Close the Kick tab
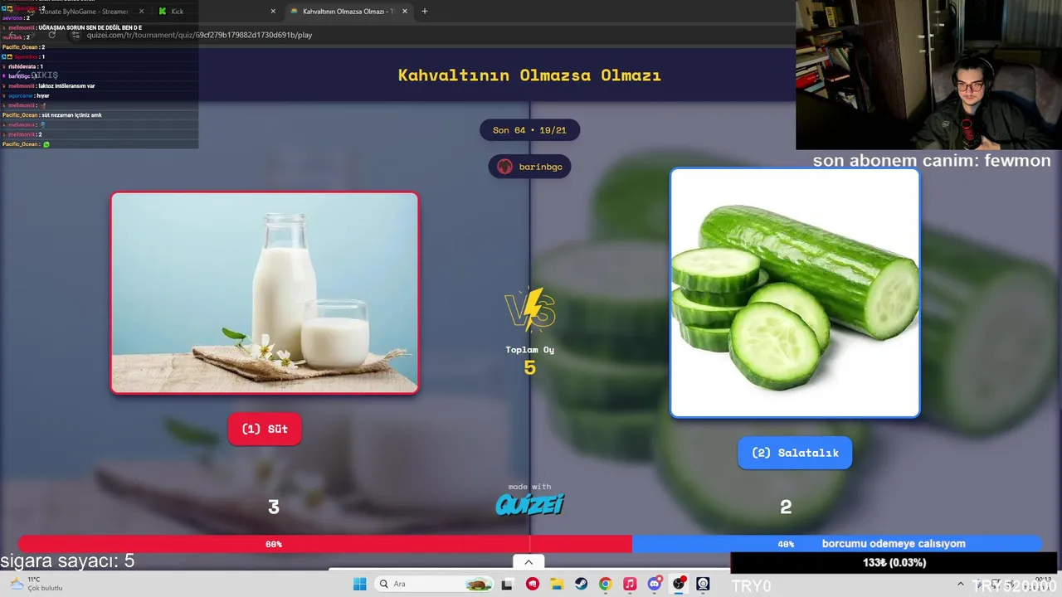The width and height of the screenshot is (1062, 597). (273, 12)
